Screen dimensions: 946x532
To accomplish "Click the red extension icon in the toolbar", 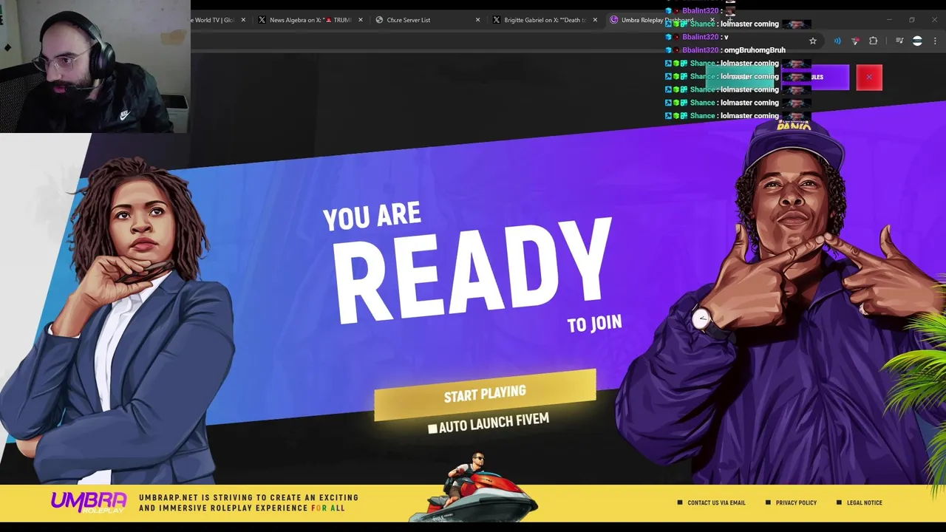I will click(x=855, y=41).
